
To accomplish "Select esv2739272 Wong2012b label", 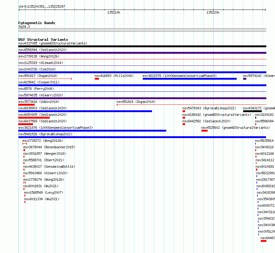I will click(x=43, y=141).
